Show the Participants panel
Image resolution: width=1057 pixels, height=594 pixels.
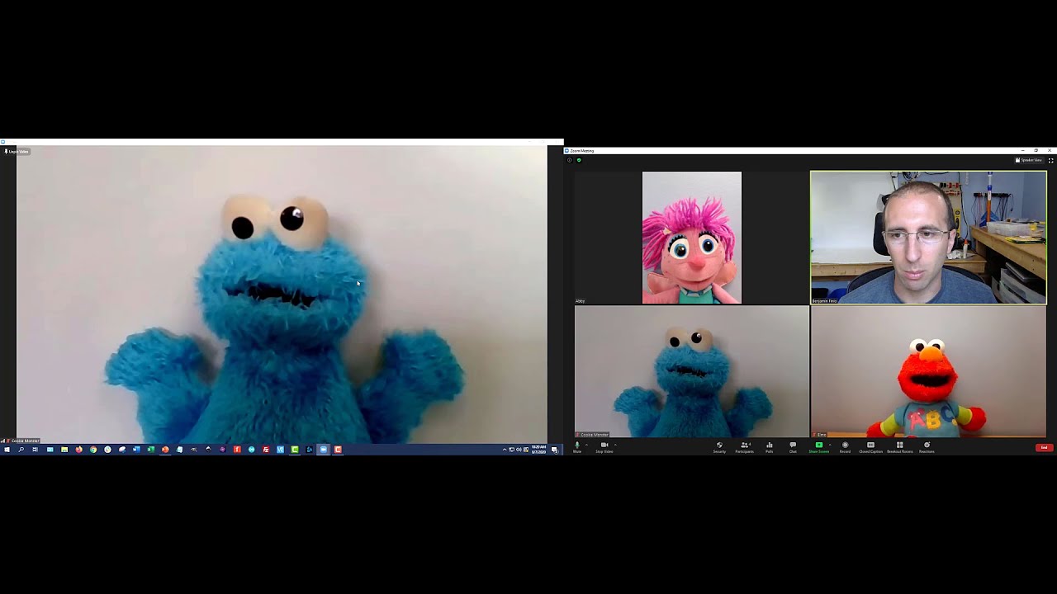744,446
